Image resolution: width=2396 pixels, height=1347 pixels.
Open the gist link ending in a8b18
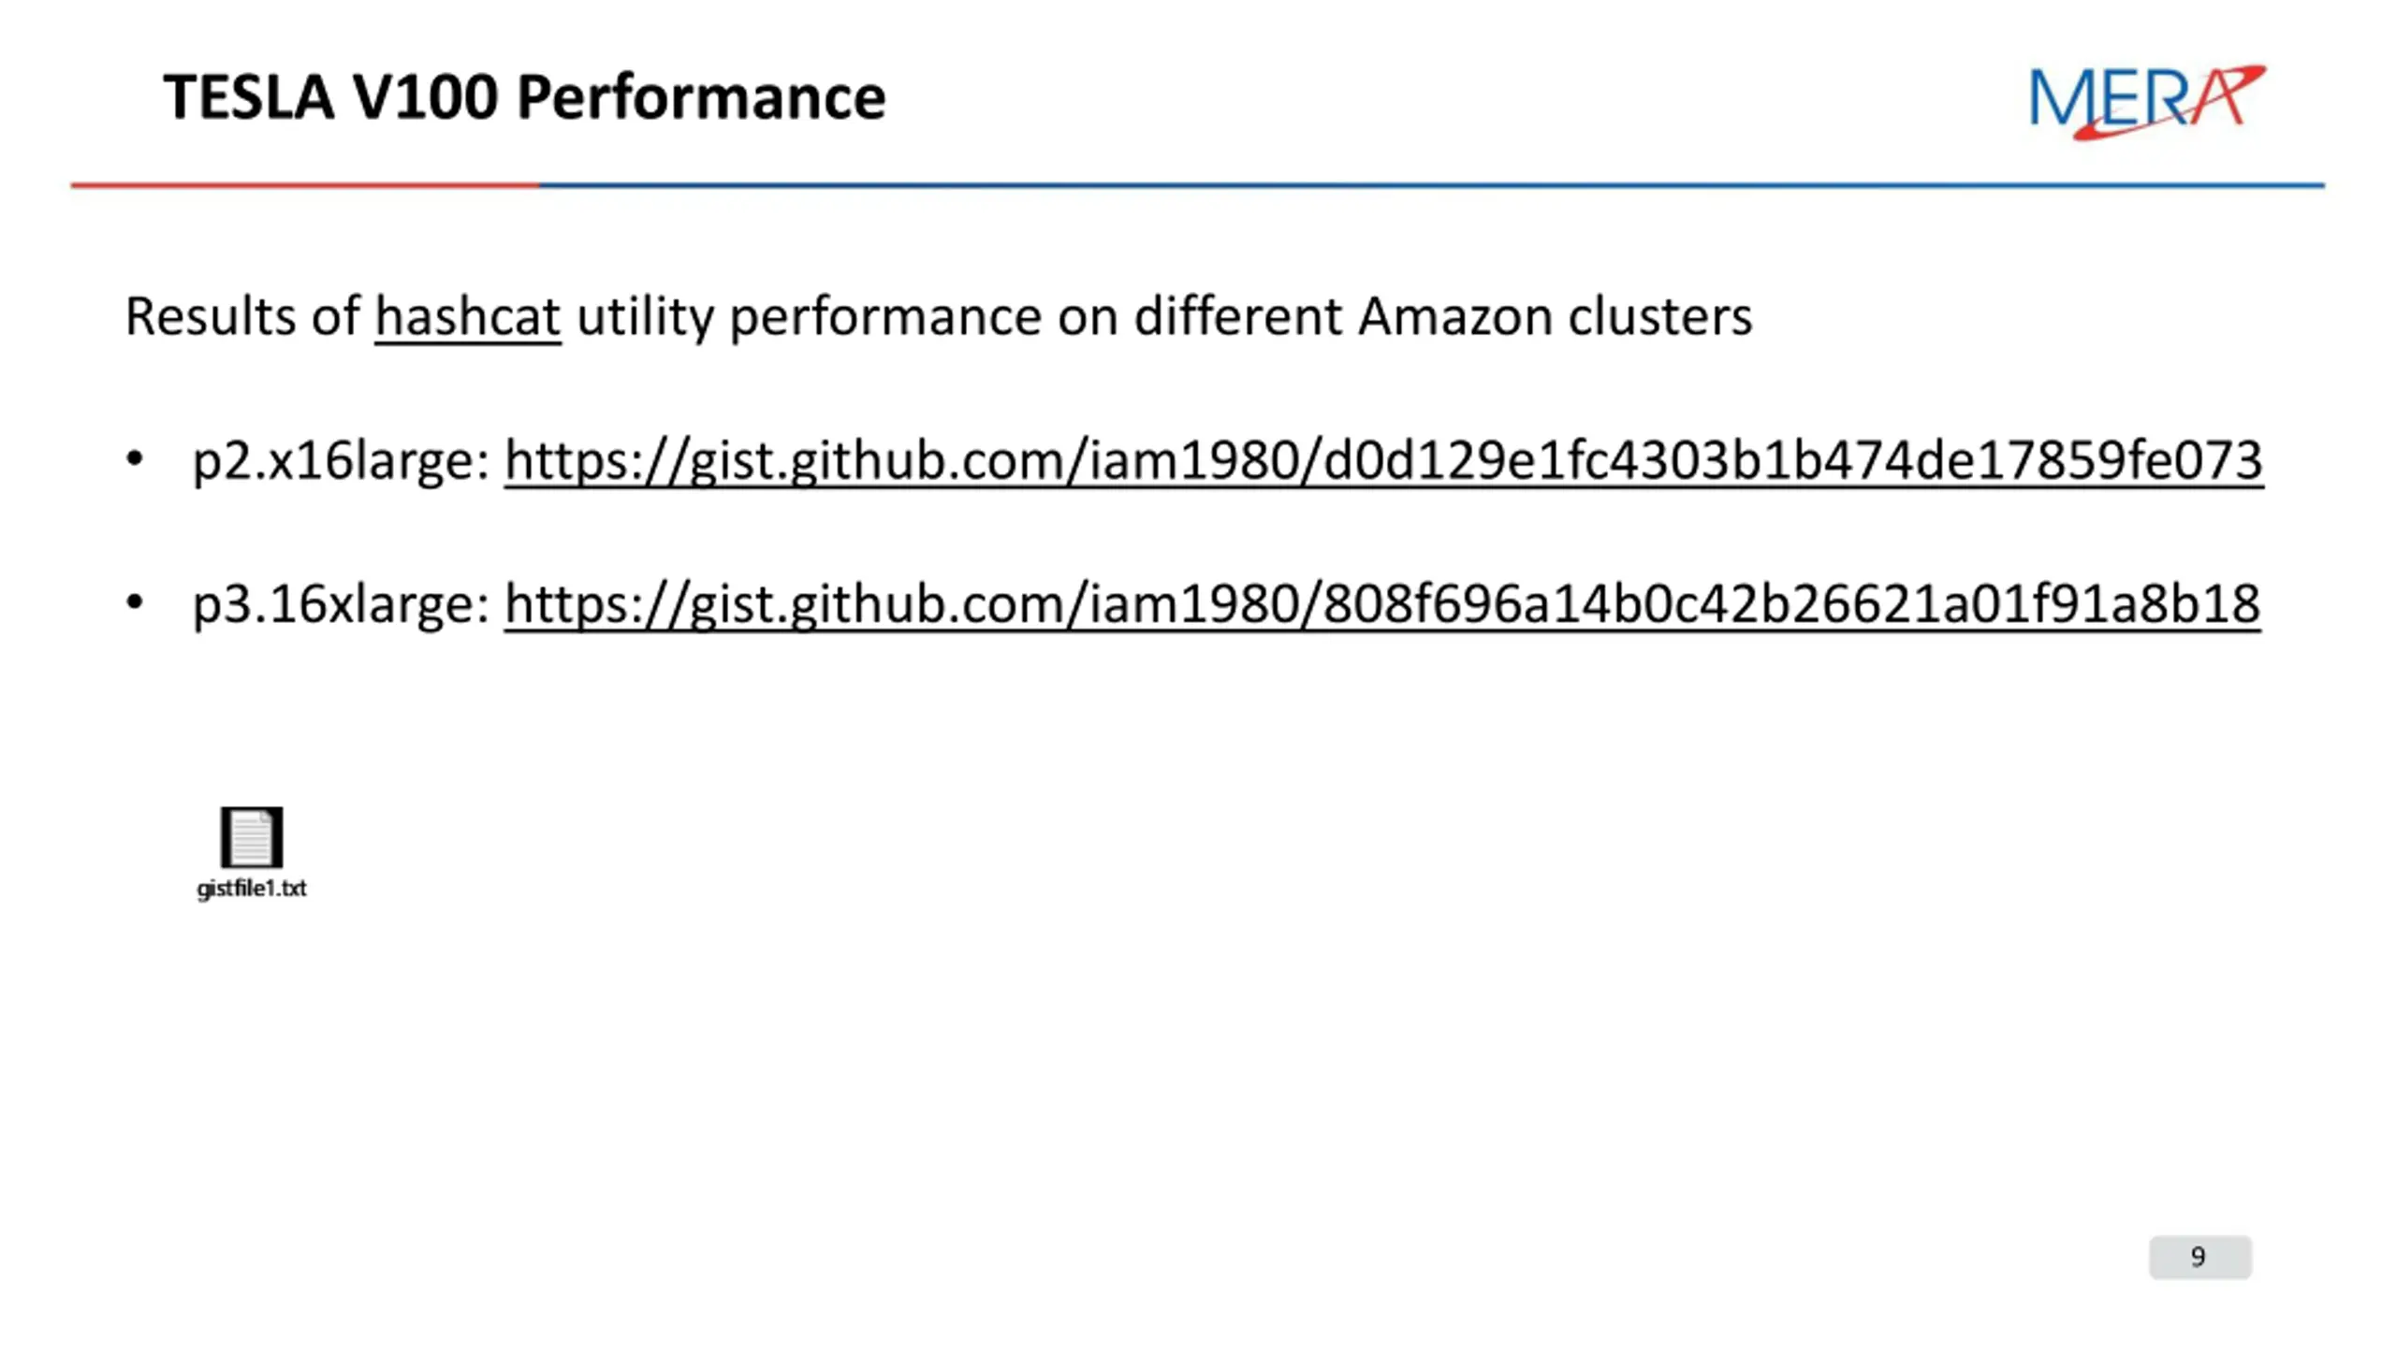click(x=1382, y=604)
